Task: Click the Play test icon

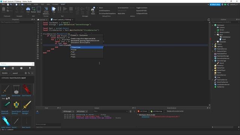Action: (54, 9)
